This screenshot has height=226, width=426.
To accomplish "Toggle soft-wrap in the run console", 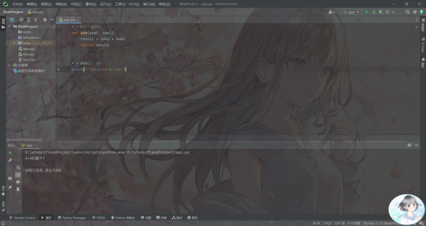I will click(18, 167).
